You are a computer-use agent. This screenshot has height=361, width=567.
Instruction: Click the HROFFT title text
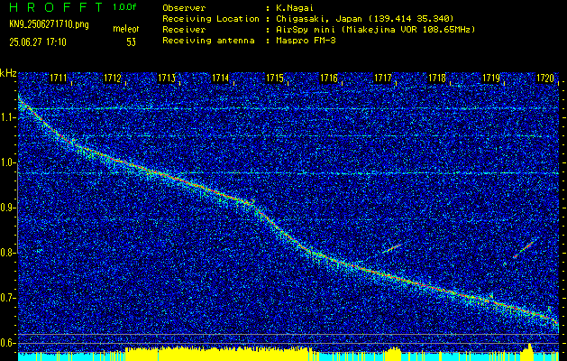[x=56, y=7]
